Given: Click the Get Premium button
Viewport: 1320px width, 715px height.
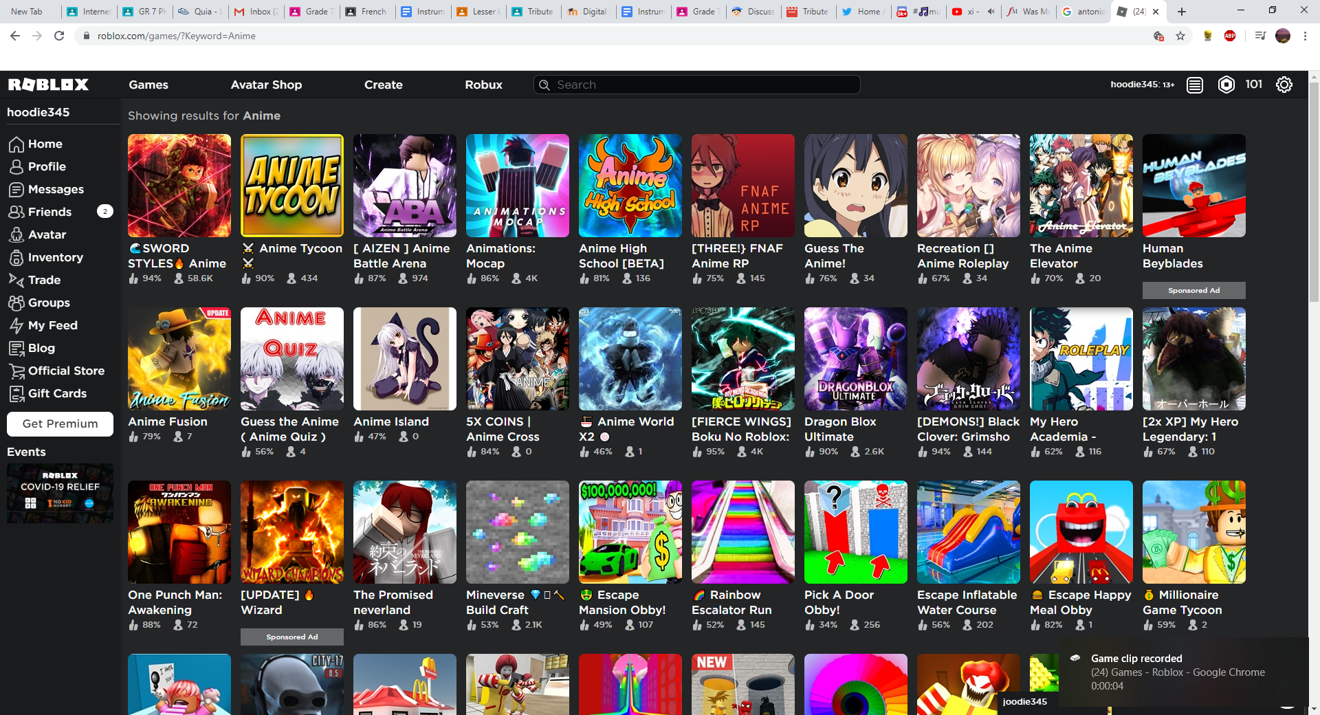Looking at the screenshot, I should 60,424.
